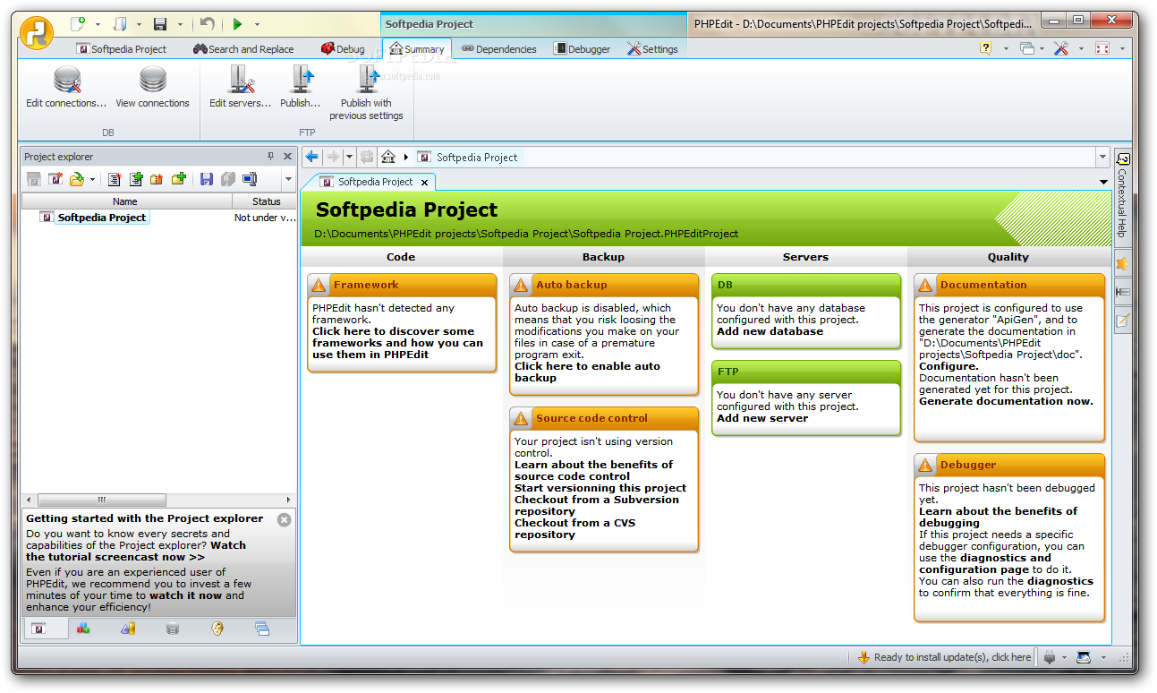
Task: Click the View connections database icon
Action: 152,81
